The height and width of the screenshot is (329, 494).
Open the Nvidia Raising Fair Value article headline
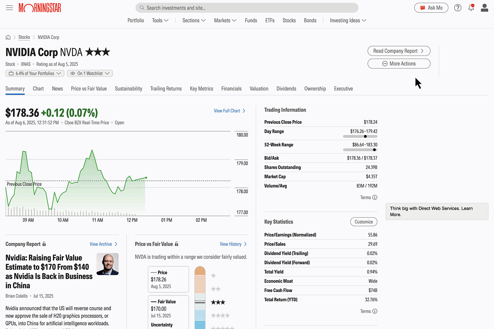click(x=49, y=271)
